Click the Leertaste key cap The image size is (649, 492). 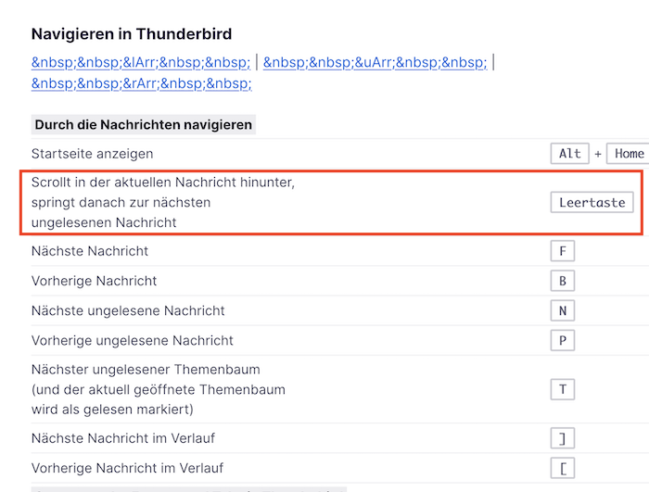coord(592,202)
